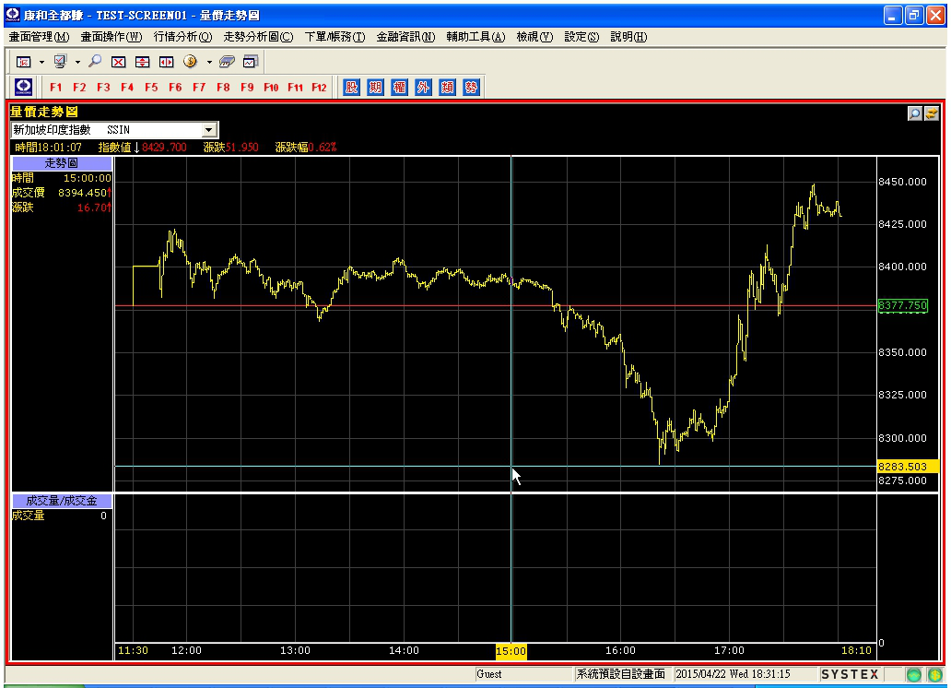
Task: Click the monitor checkmark toolbar icon
Action: point(60,62)
